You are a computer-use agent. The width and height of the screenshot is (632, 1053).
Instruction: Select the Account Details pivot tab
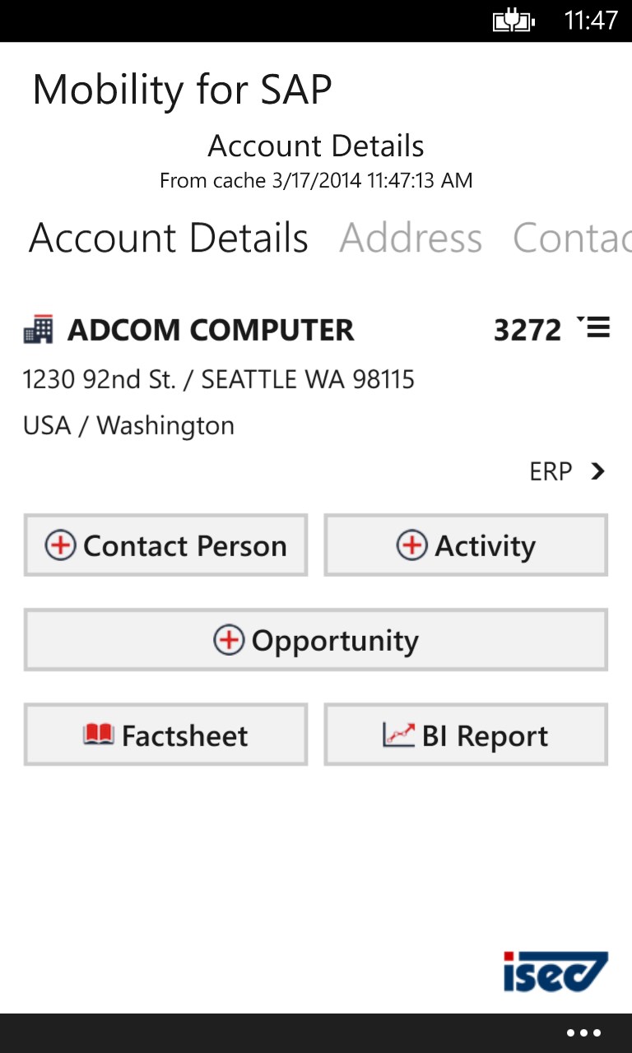(x=169, y=239)
